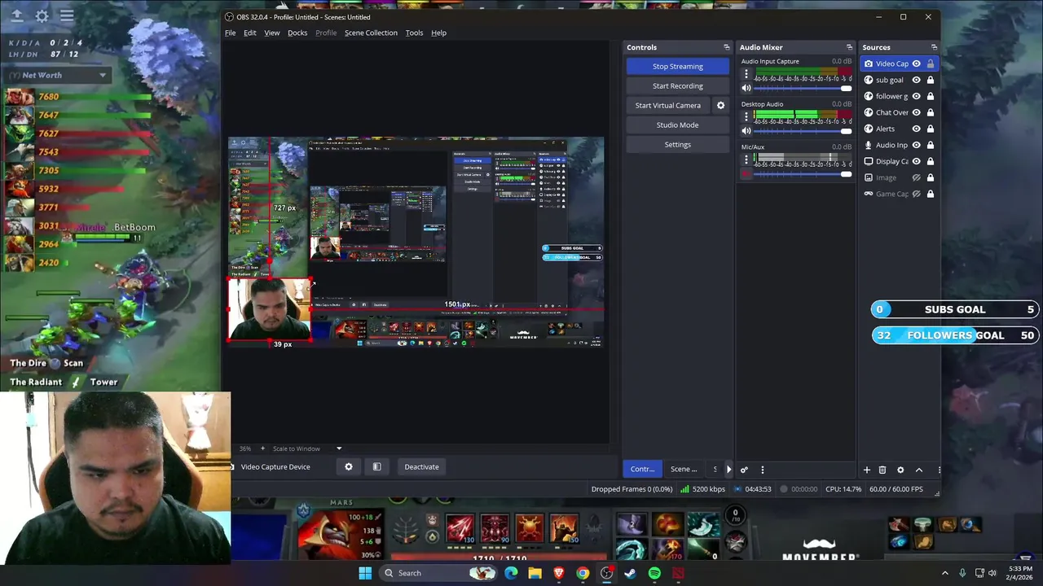
Task: Open source properties gear in source toolbar
Action: 349,466
